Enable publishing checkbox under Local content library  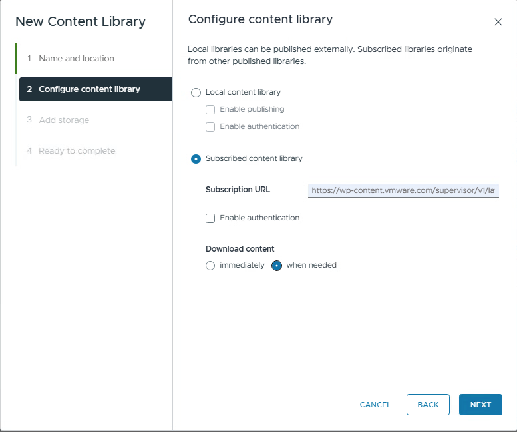click(210, 110)
